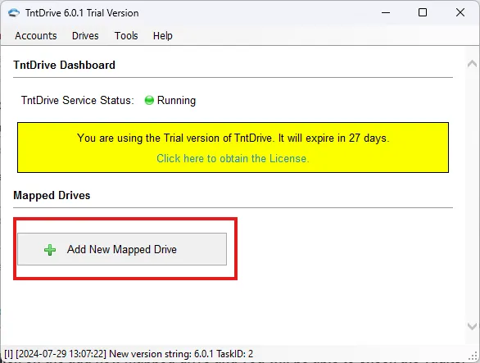Follow the 'Click here to obtain the License' link
Screen dimensions: 480x363
233,158
